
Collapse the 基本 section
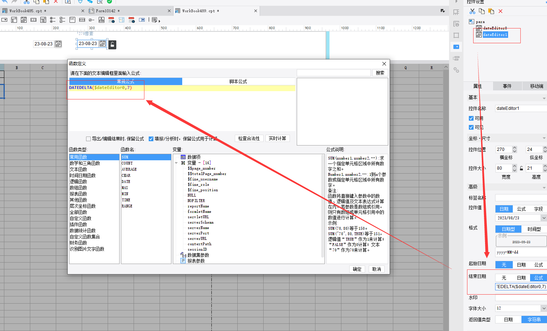[544, 98]
